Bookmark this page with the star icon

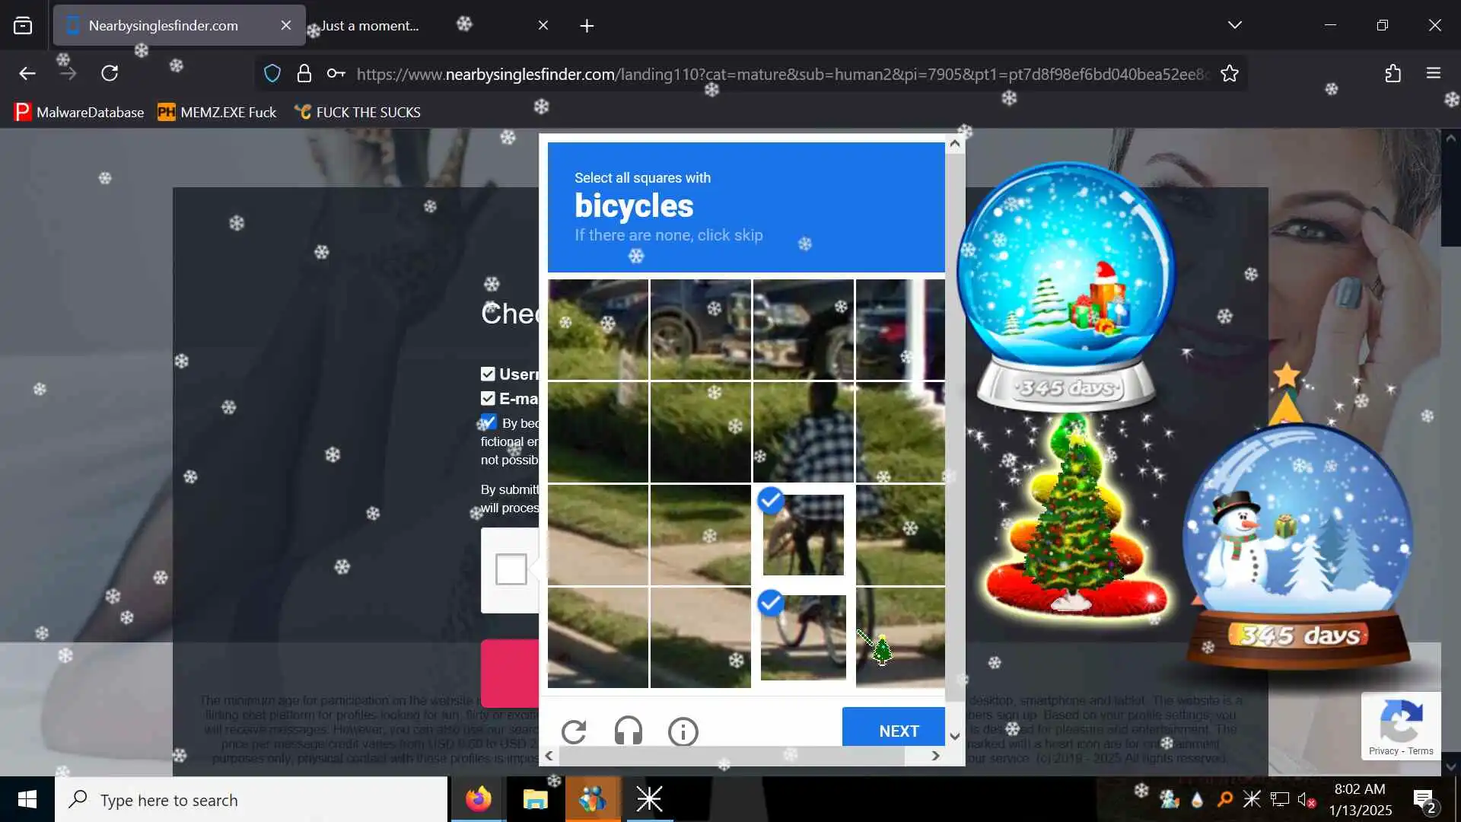click(x=1230, y=74)
